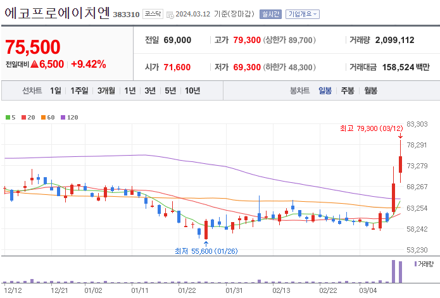Click the current price 75,500
The width and height of the screenshot is (440, 298).
pos(33,47)
